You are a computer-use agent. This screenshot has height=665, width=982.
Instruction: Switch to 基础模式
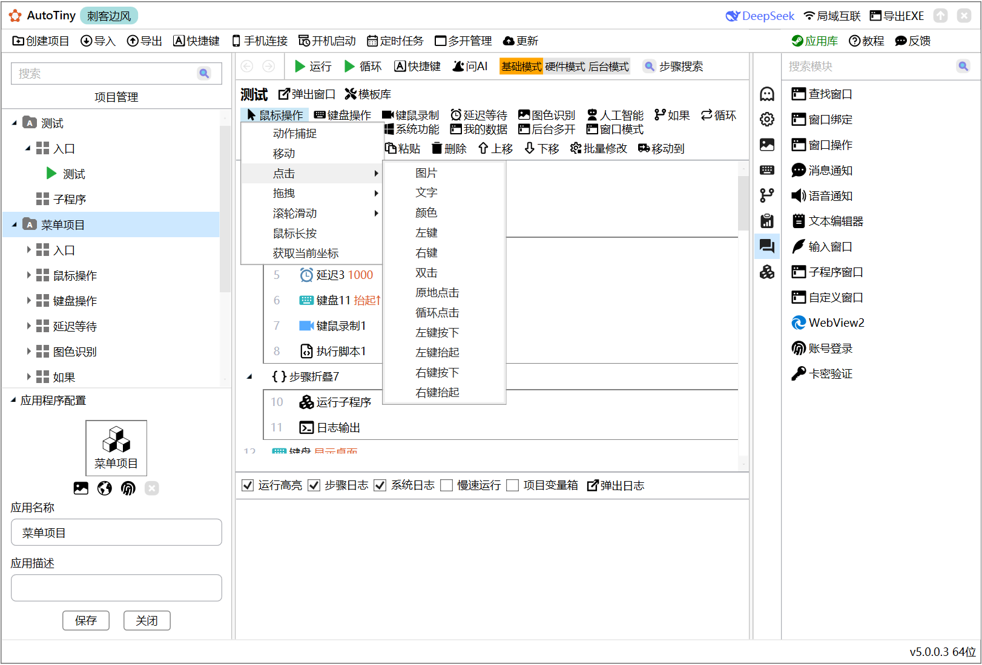[521, 67]
